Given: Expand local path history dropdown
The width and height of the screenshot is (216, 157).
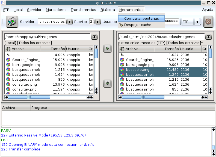Looking at the screenshot, I should coord(94,37).
